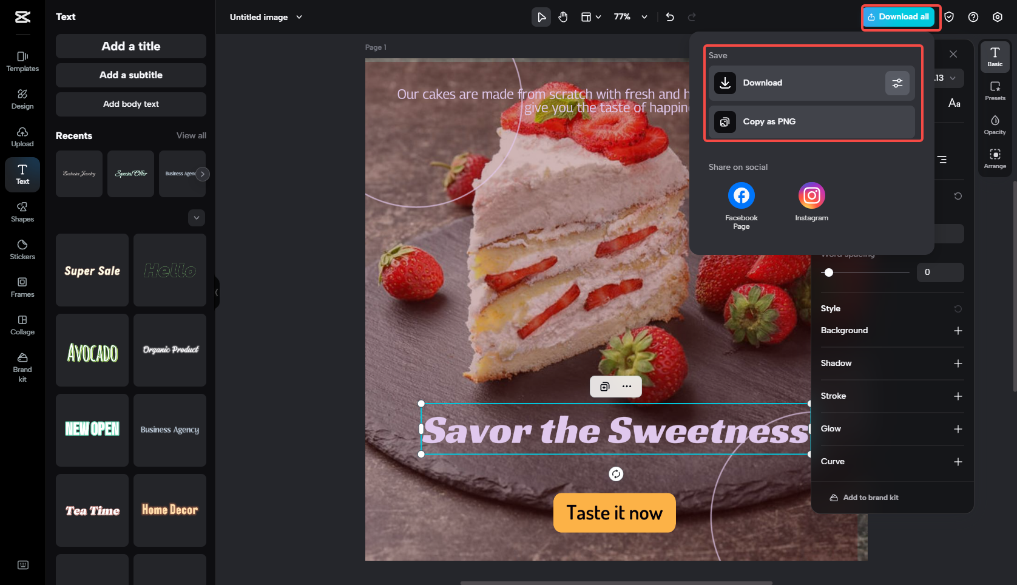The width and height of the screenshot is (1017, 585).
Task: Apply the Business Agency text style
Action: click(x=170, y=430)
